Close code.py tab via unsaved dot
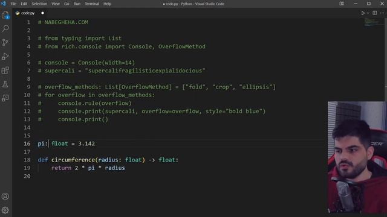 (42, 13)
